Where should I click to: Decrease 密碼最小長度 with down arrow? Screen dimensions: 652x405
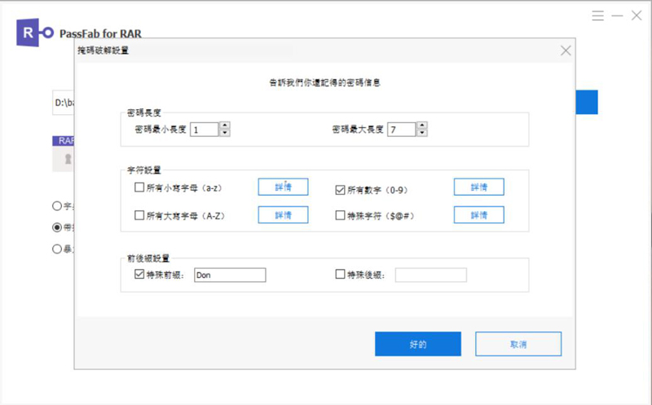click(x=225, y=133)
